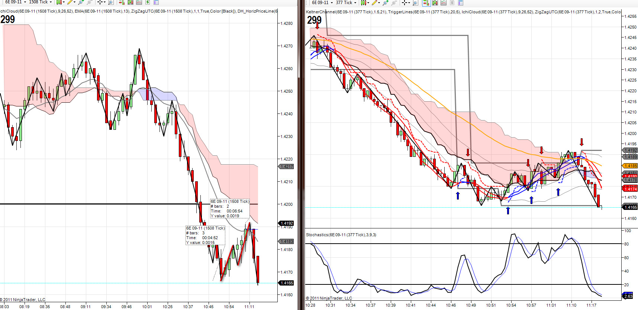Click the stochastics 20 level label

click(626, 285)
